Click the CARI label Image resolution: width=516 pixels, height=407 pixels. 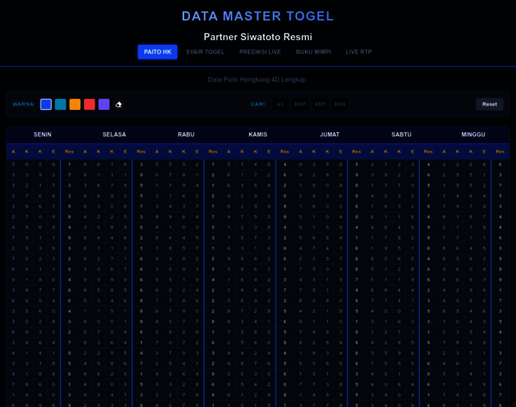259,104
